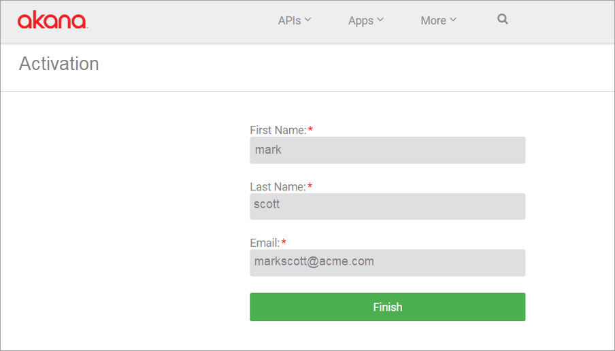The image size is (615, 351).
Task: Focus the First Name field containing mark
Action: click(x=388, y=150)
